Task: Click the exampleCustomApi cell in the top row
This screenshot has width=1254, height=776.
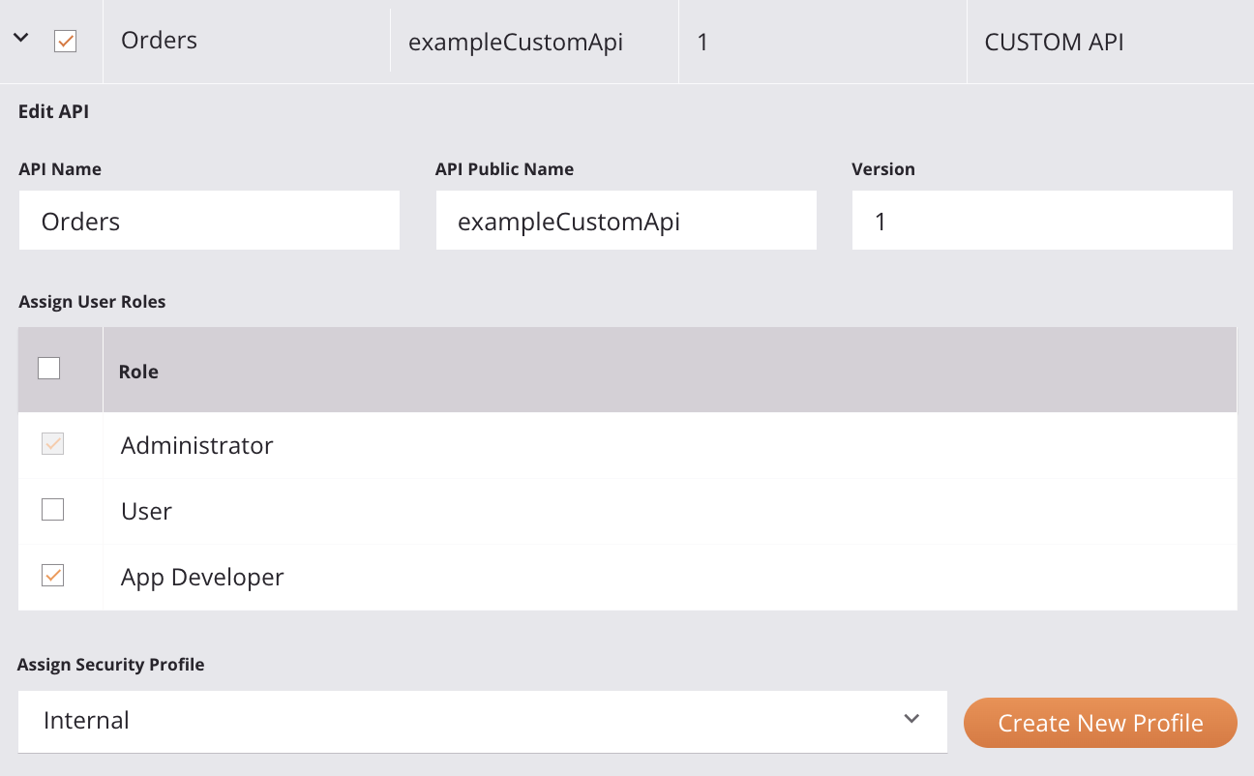Action: (x=515, y=43)
